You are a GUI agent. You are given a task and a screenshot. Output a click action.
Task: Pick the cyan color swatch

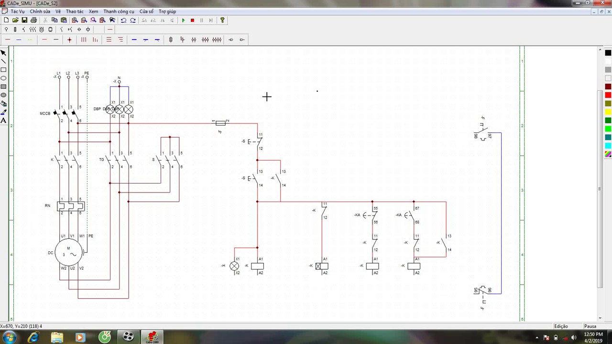[x=608, y=146]
